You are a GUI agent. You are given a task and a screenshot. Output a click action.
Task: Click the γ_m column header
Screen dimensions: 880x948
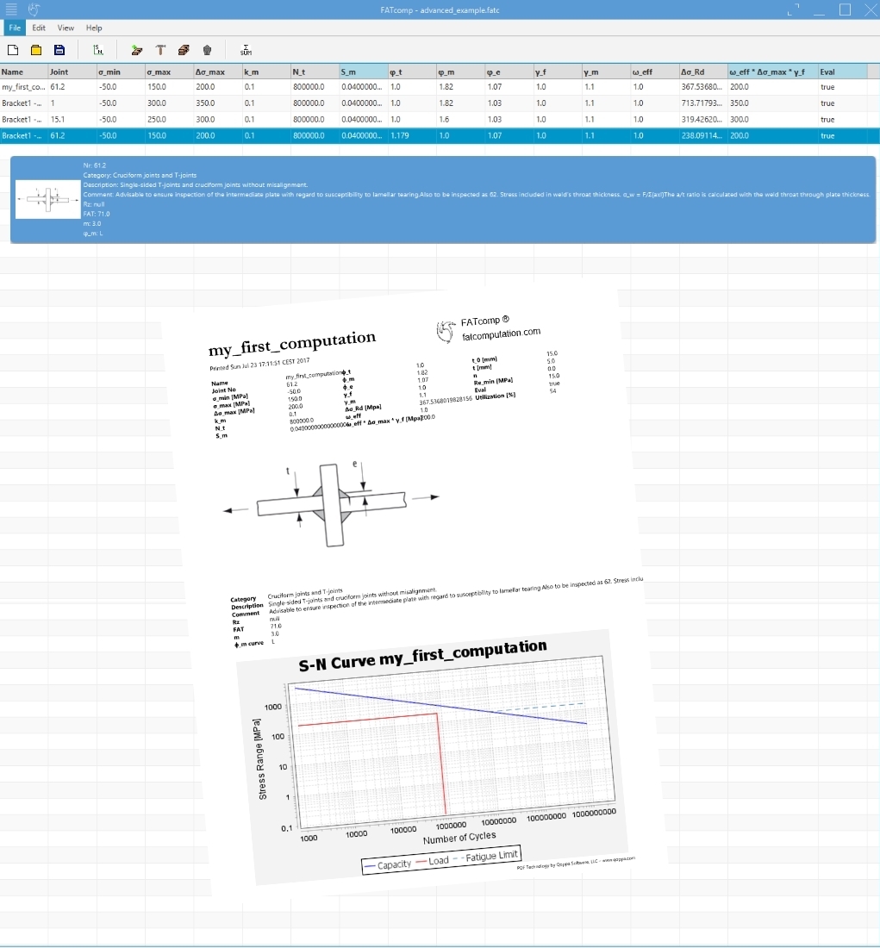click(x=605, y=72)
